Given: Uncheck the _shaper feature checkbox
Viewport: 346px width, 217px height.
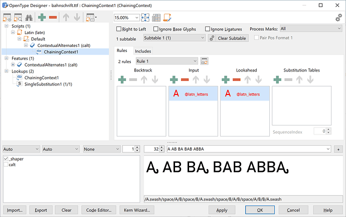Looking at the screenshot, I should 6,158.
